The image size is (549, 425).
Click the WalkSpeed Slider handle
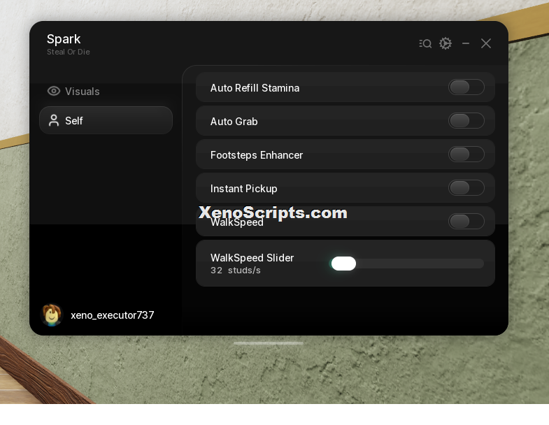click(x=343, y=264)
